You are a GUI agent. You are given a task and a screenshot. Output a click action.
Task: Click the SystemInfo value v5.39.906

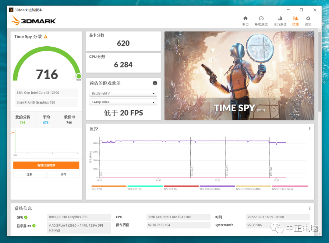coord(278,225)
